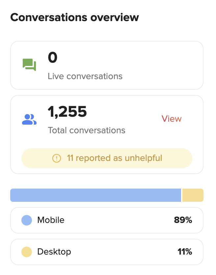Screen dimensions: 216x275
Task: Click the blue people group icon
Action: pyautogui.click(x=29, y=119)
